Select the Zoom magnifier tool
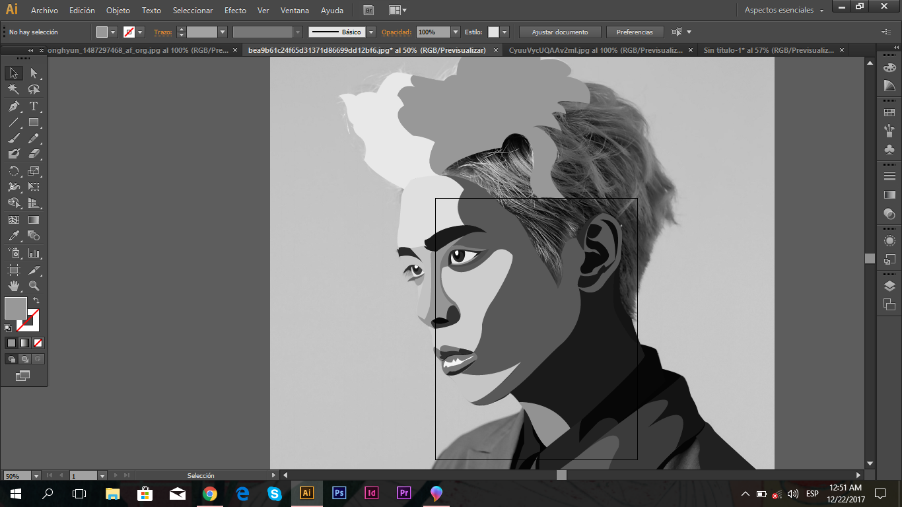Viewport: 902px width, 507px height. [34, 286]
